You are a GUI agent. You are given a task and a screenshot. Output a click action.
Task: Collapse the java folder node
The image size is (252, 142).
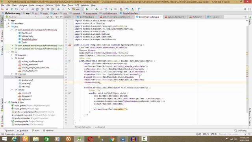tap(9, 27)
